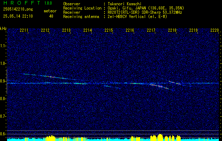Select the file name 2505142210.png
The height and width of the screenshot is (141, 222).
[18, 10]
